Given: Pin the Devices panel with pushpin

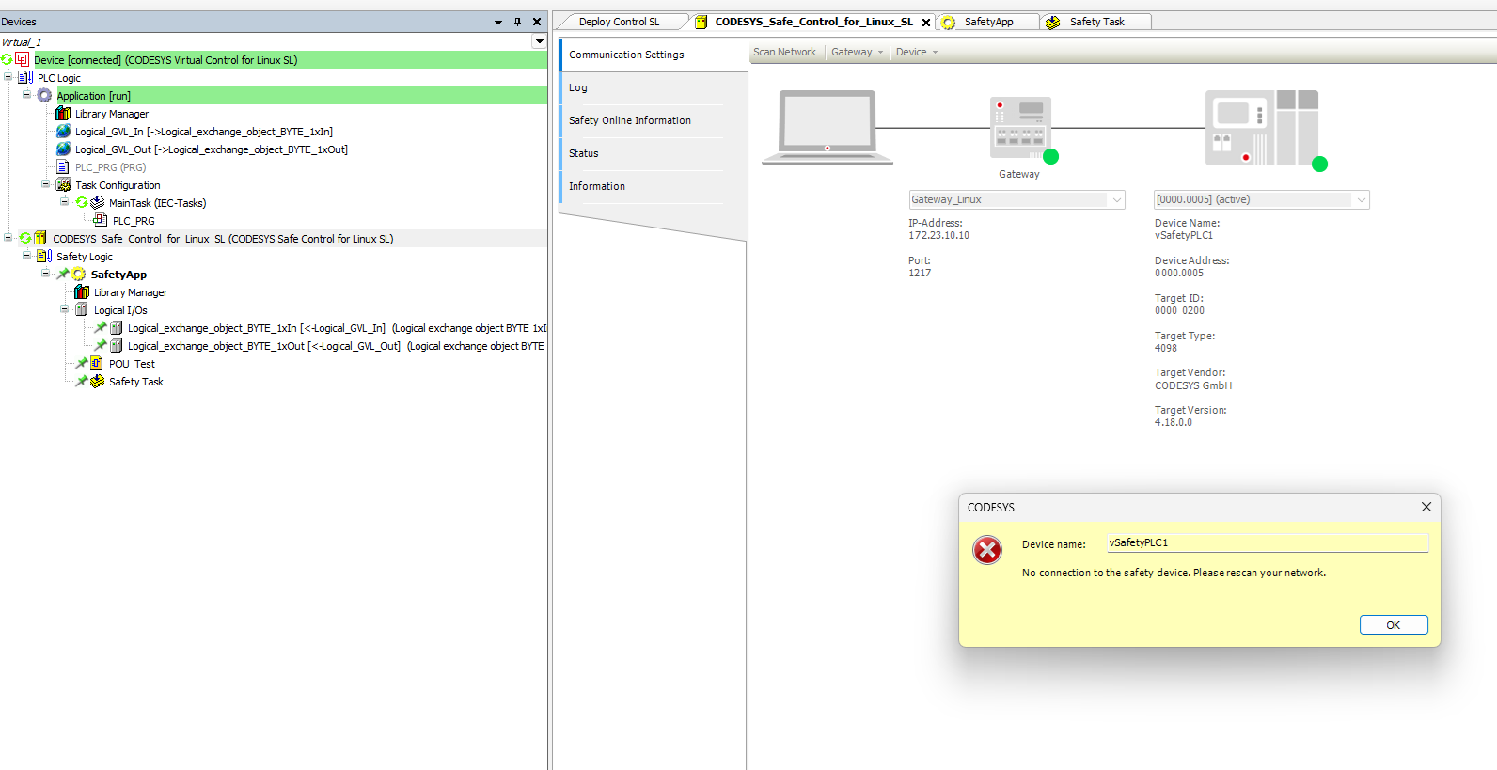Looking at the screenshot, I should tap(517, 22).
